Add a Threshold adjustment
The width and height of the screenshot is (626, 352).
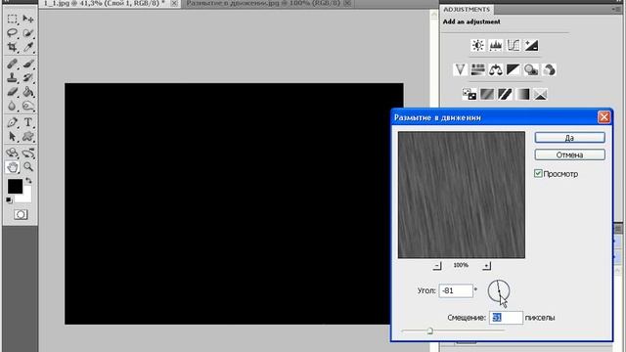coord(505,94)
